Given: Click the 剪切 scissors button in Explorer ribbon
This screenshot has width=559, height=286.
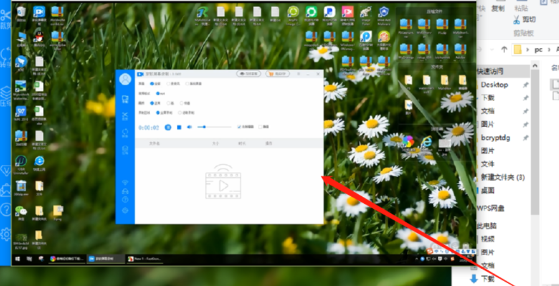Looking at the screenshot, I should 524,19.
